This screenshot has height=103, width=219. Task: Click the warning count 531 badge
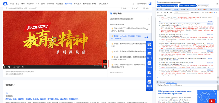tap(200, 9)
